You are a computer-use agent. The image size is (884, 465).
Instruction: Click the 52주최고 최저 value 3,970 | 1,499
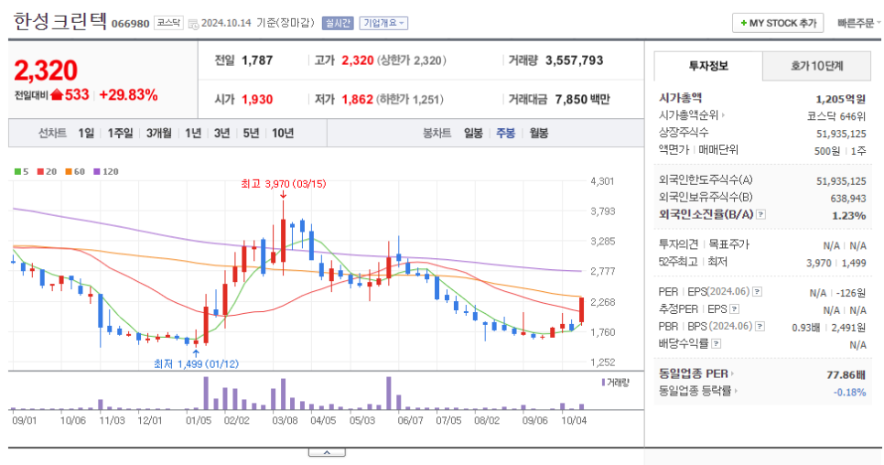coord(836,263)
